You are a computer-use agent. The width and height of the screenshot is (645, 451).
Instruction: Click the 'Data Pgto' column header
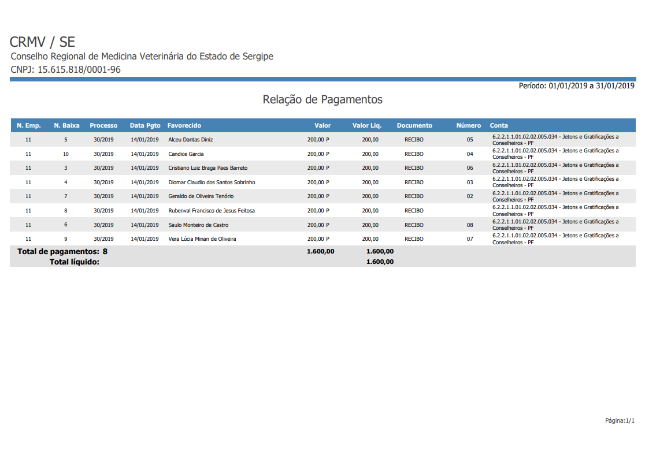[x=145, y=125]
